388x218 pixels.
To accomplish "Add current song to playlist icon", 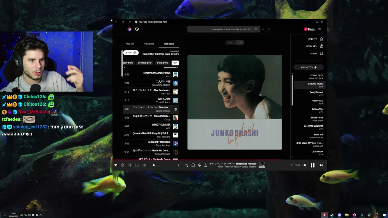I will point(186,165).
